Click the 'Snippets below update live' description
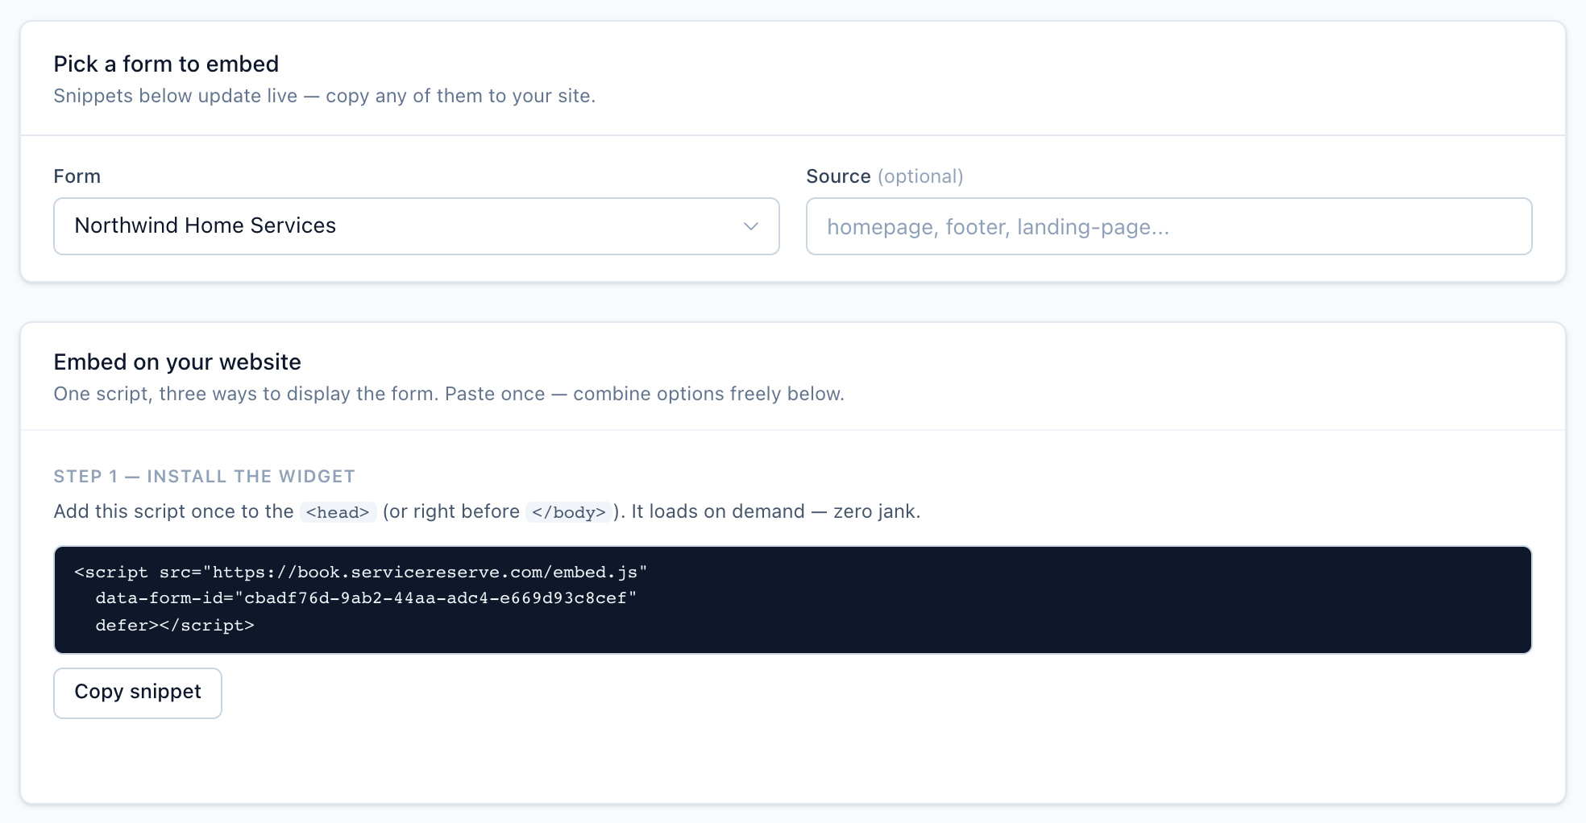Screen dimensions: 1586x823 tap(325, 96)
